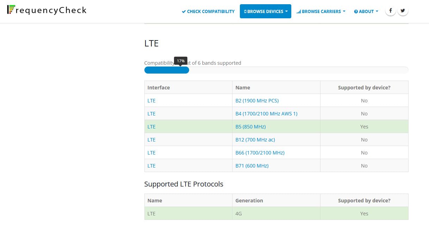Viewport: 429px width, 227px height.
Task: Open the B2 (1900 MHz PCS) link
Action: pyautogui.click(x=257, y=101)
